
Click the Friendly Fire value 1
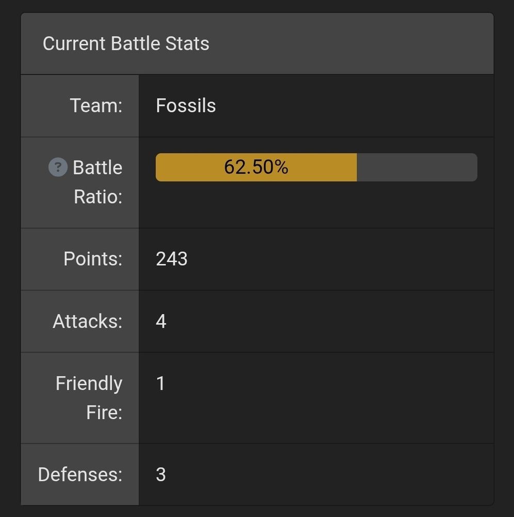click(160, 384)
